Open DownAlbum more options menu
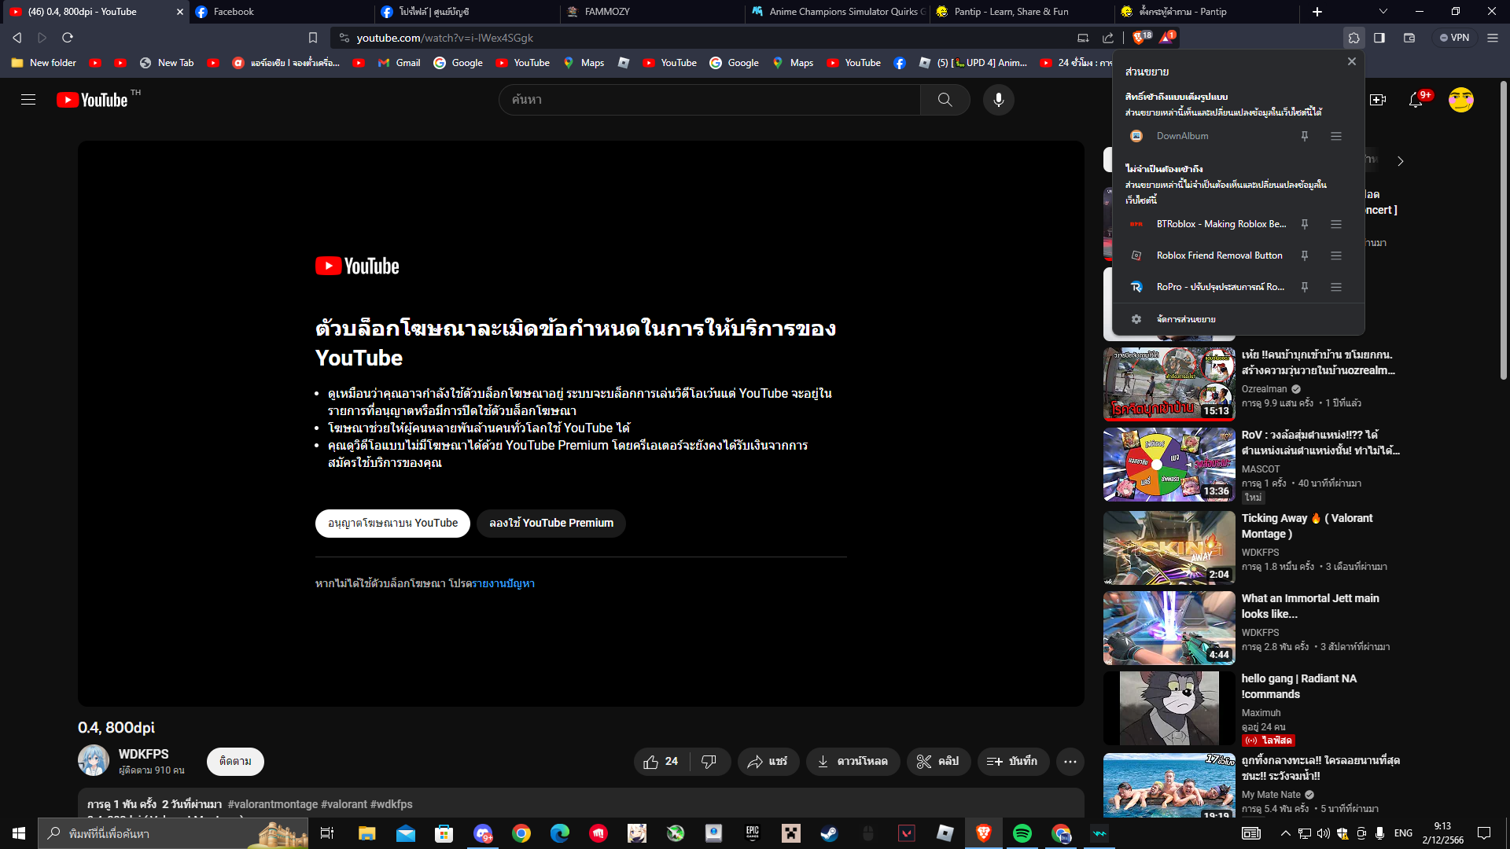 pyautogui.click(x=1335, y=136)
